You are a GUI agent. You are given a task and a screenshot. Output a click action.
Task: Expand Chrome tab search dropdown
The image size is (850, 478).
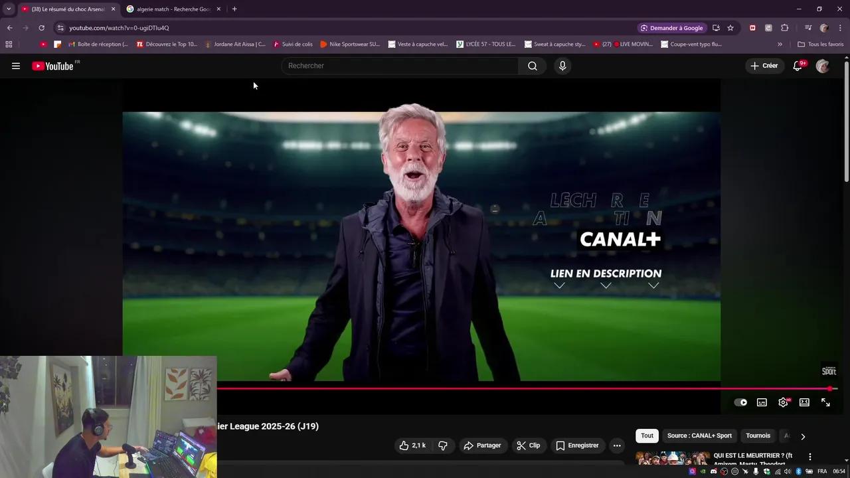click(9, 9)
